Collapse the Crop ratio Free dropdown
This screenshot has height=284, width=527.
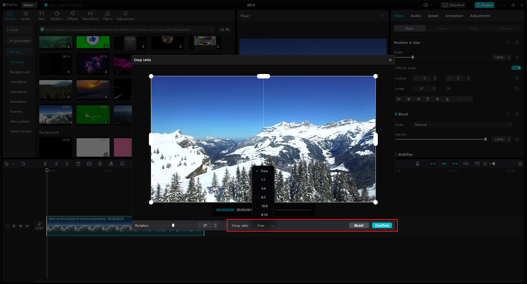[272, 225]
